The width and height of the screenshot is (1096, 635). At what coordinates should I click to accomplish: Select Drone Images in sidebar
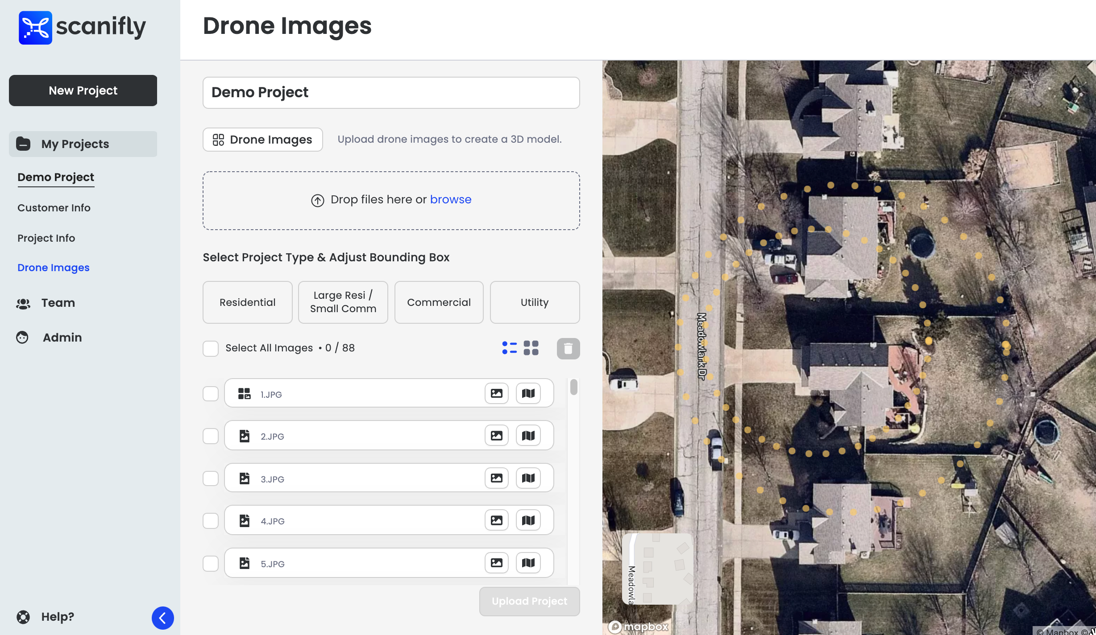click(54, 268)
